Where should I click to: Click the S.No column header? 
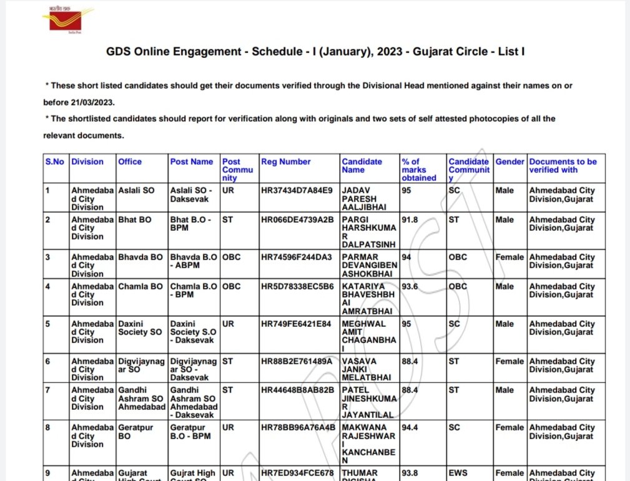55,162
